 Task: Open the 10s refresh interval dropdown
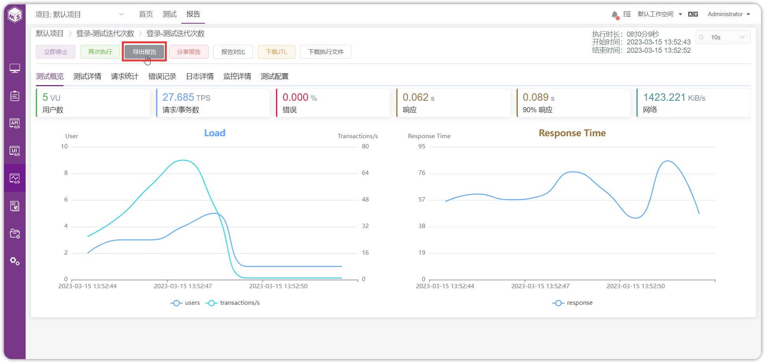click(x=723, y=37)
